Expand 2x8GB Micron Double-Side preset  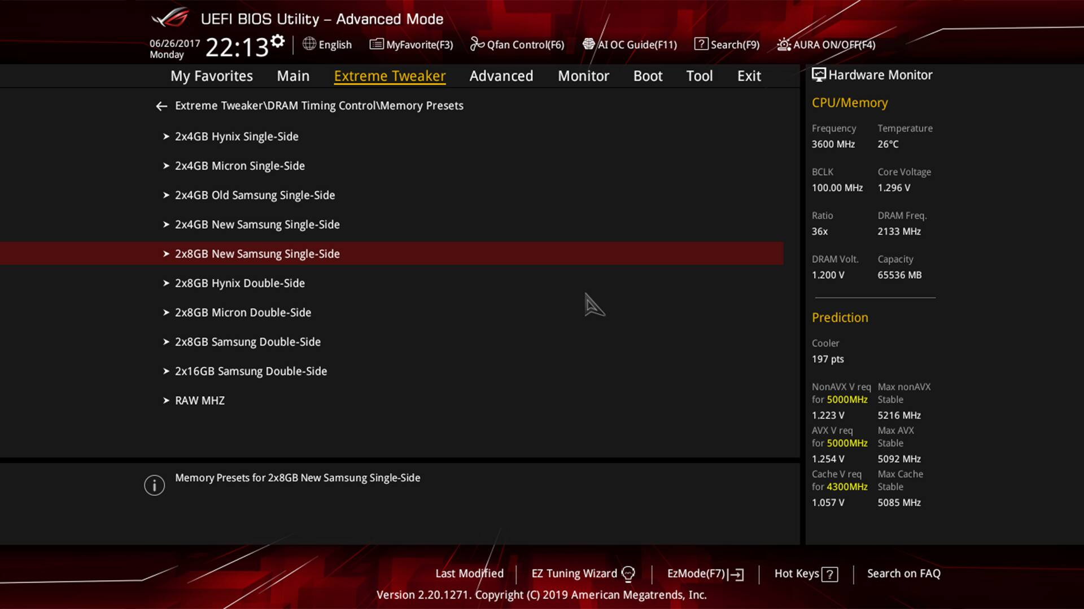tap(243, 312)
